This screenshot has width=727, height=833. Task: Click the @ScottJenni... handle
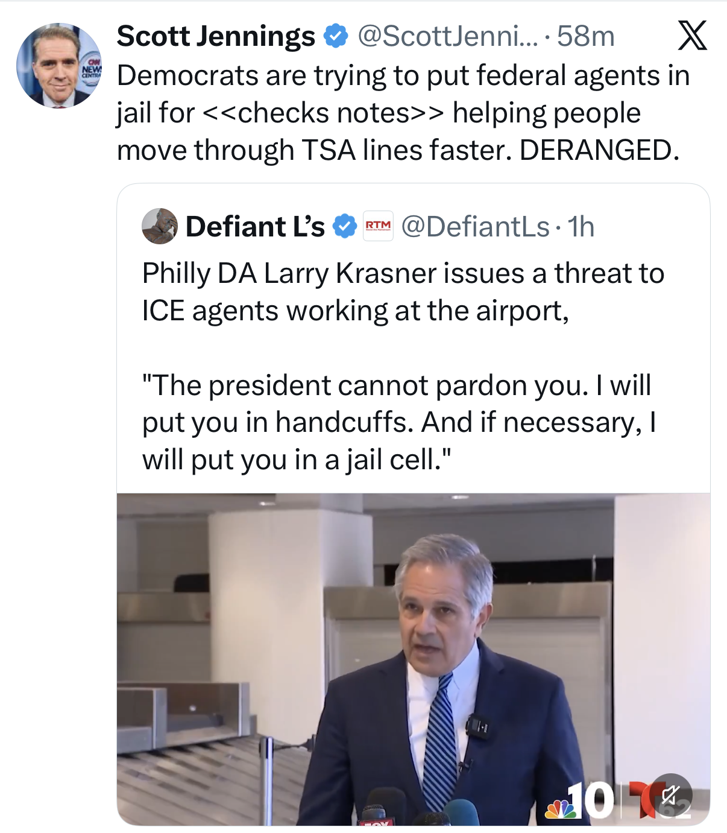447,36
